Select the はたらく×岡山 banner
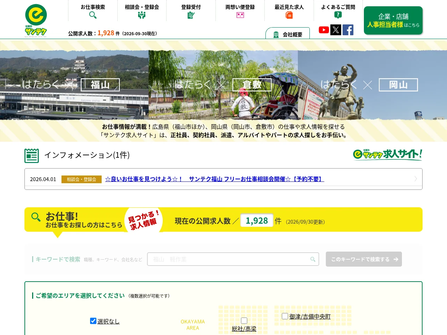The width and height of the screenshot is (447, 335). tap(372, 85)
